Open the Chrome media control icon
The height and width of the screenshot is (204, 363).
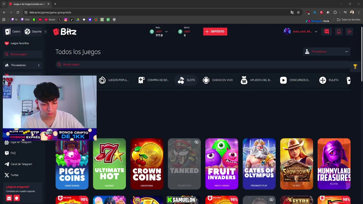coord(345,12)
